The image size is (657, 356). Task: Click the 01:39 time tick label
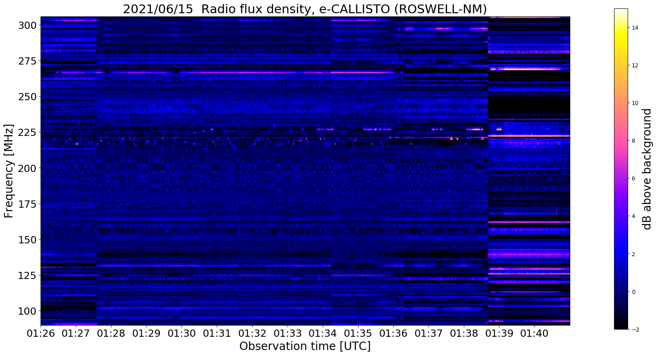coord(499,333)
